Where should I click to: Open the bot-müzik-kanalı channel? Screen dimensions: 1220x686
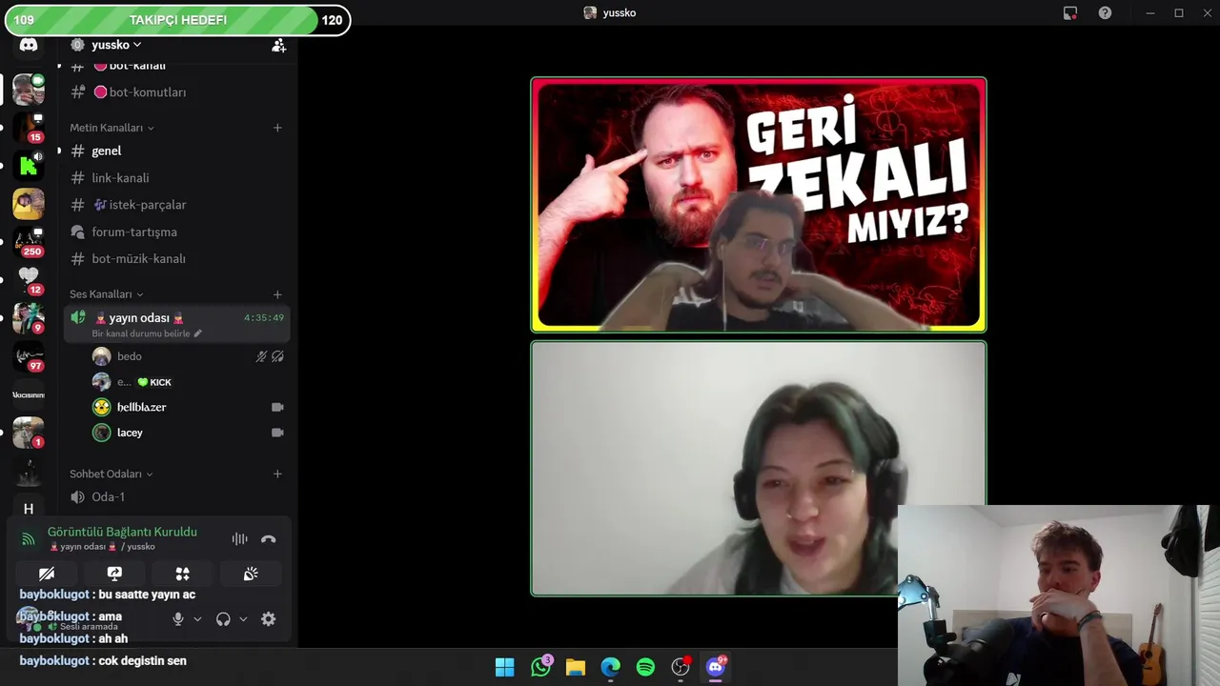click(177, 258)
